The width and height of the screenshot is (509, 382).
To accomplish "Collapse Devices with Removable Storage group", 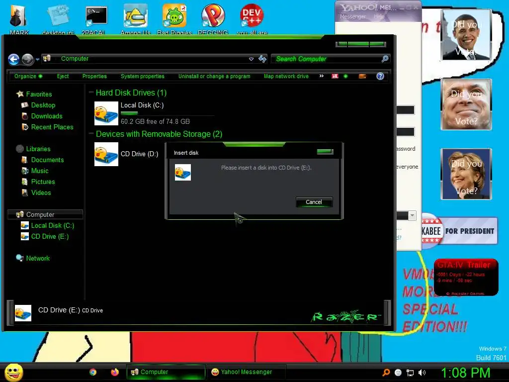I will click(x=91, y=133).
